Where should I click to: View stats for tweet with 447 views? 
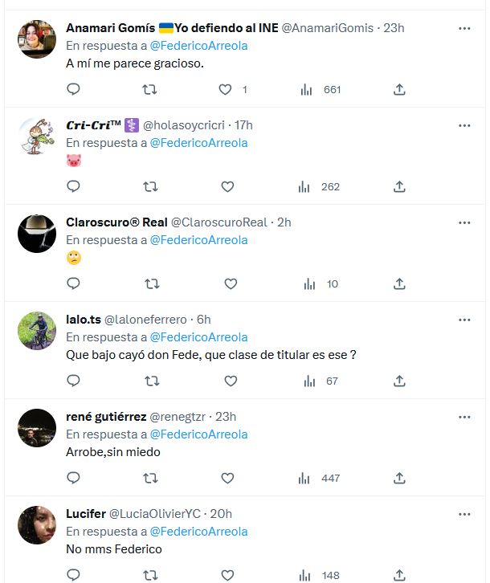(319, 478)
